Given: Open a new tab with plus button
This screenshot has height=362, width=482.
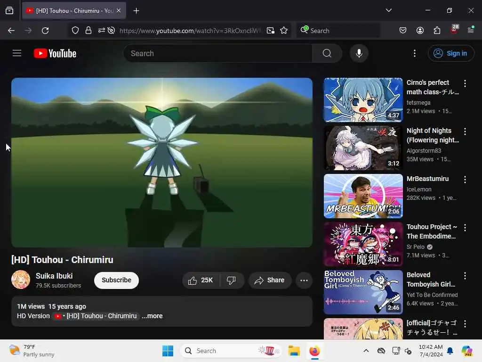Looking at the screenshot, I should [x=136, y=11].
